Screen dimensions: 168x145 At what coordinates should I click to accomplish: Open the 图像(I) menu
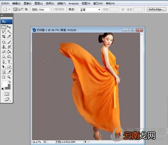pyautogui.click(x=28, y=4)
